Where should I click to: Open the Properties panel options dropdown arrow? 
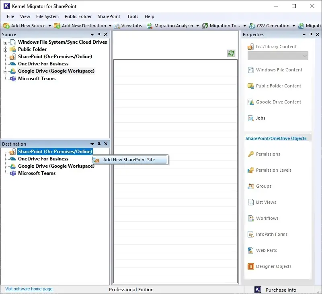click(304, 34)
